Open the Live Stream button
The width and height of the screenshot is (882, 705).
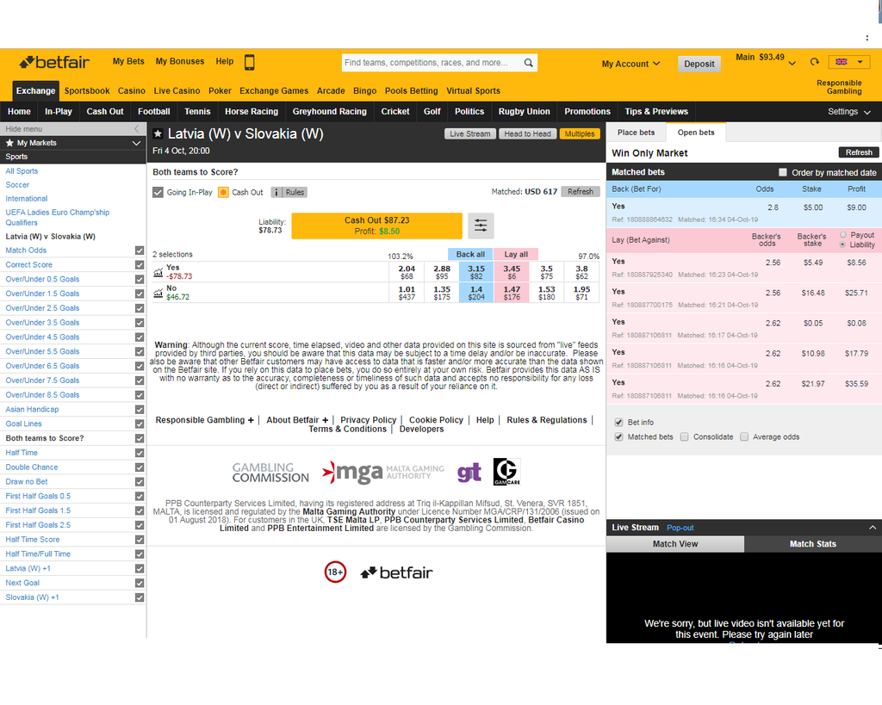[x=470, y=133]
